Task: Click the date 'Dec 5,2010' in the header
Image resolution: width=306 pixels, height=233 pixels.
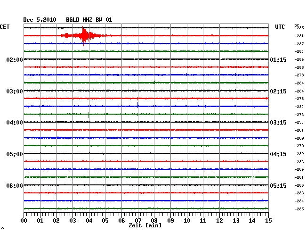Action: pos(40,19)
